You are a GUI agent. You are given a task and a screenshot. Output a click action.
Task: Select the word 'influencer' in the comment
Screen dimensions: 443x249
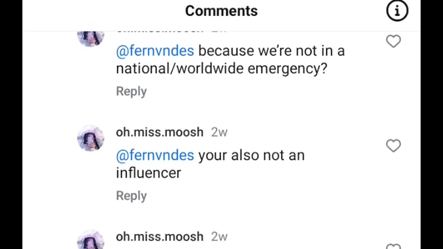click(148, 173)
